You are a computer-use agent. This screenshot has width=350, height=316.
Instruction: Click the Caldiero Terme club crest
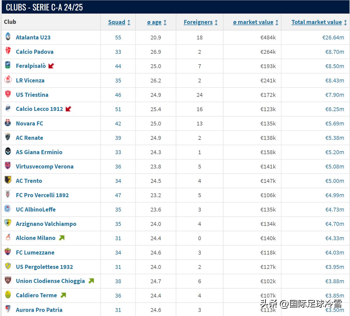pos(8,295)
